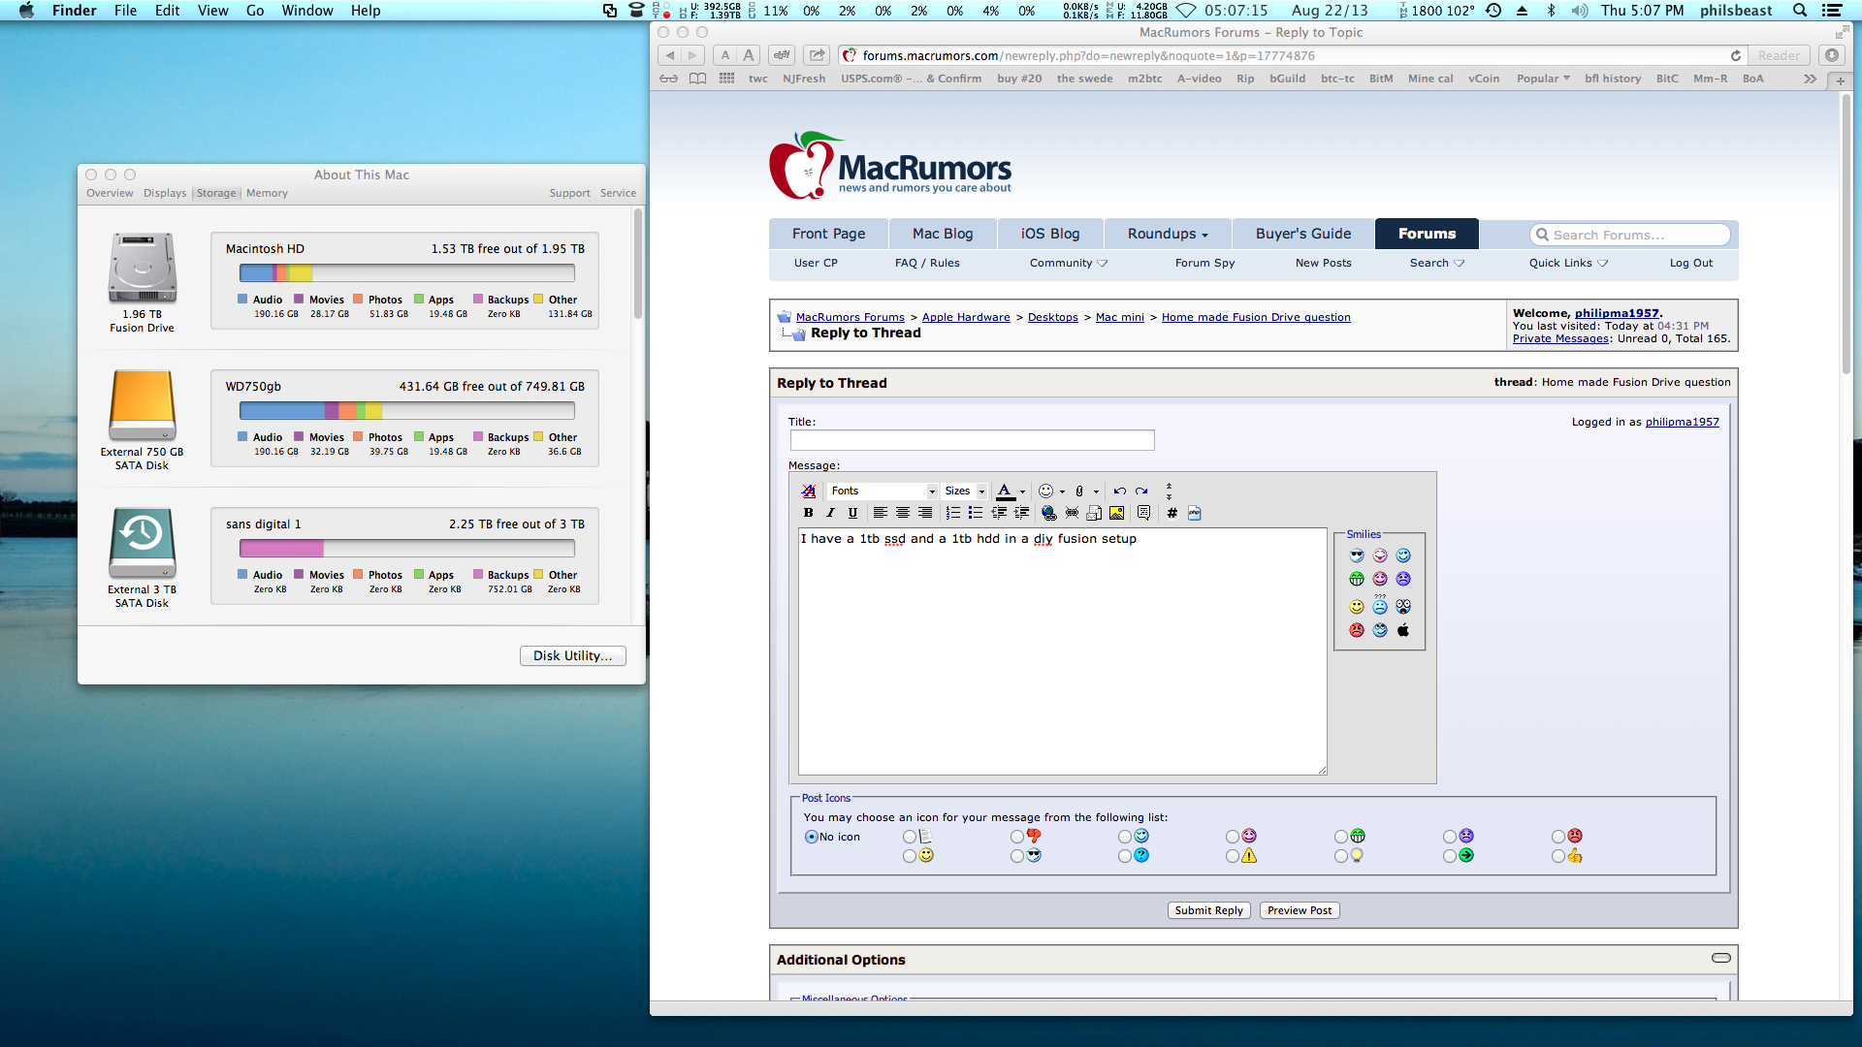The height and width of the screenshot is (1047, 1862).
Task: Insert the Apple logo smiley
Action: pos(1403,630)
